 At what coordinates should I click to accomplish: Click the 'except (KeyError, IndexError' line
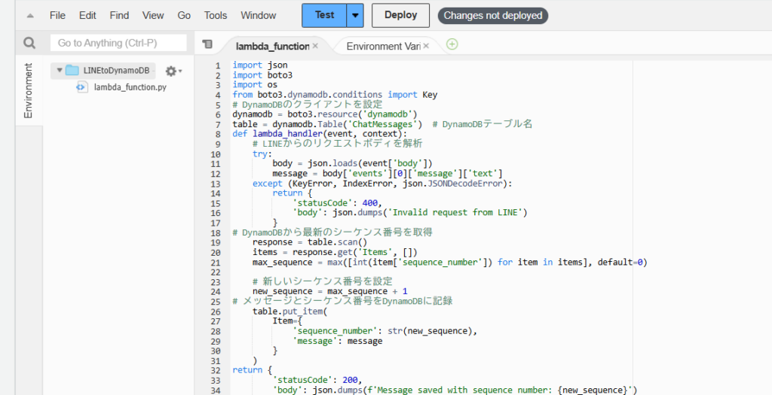382,184
